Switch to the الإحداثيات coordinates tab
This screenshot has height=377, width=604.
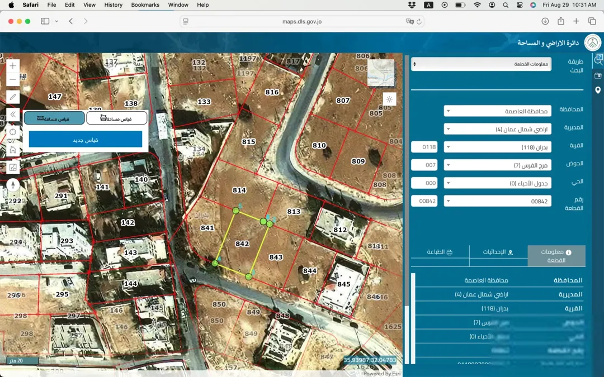(x=498, y=252)
